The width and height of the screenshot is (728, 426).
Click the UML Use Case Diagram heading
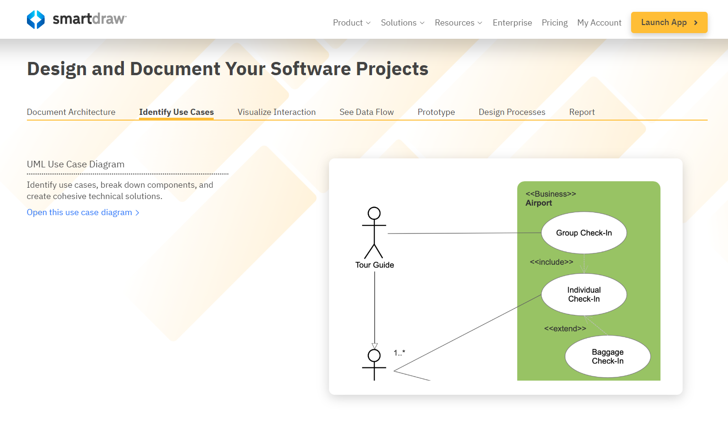[76, 164]
